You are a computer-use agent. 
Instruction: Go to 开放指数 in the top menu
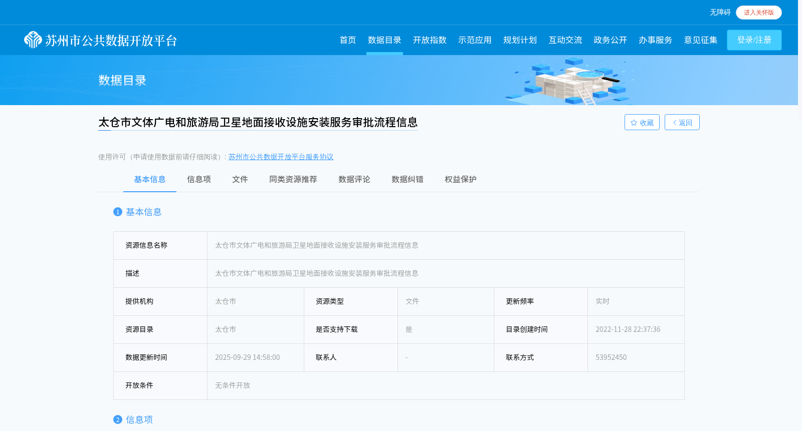(430, 40)
